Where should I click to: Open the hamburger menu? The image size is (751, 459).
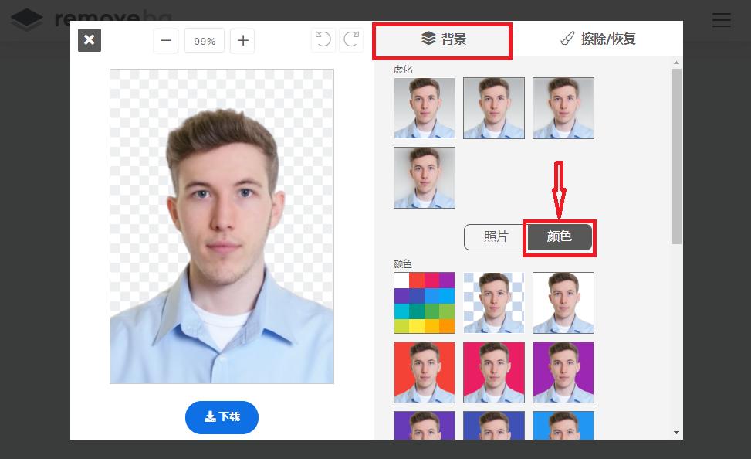pos(722,20)
